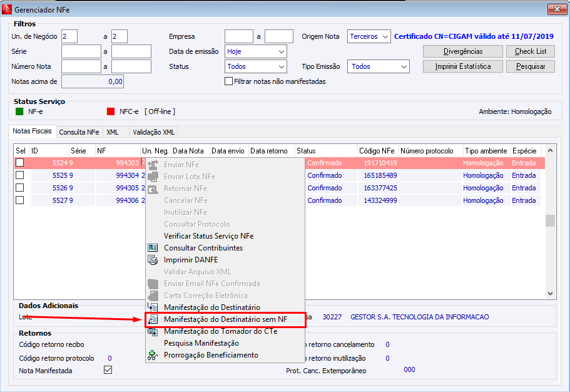Click the Imprimir Estatística button

point(463,66)
